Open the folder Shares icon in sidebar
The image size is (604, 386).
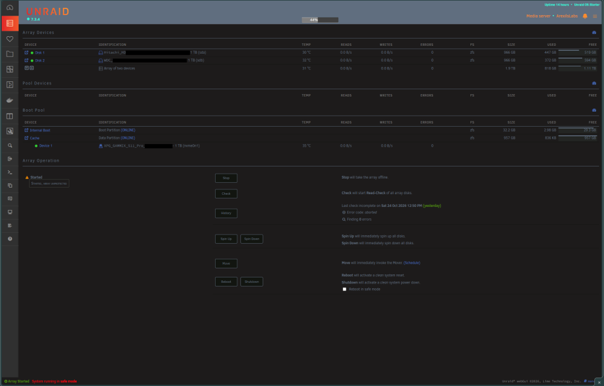pyautogui.click(x=10, y=54)
